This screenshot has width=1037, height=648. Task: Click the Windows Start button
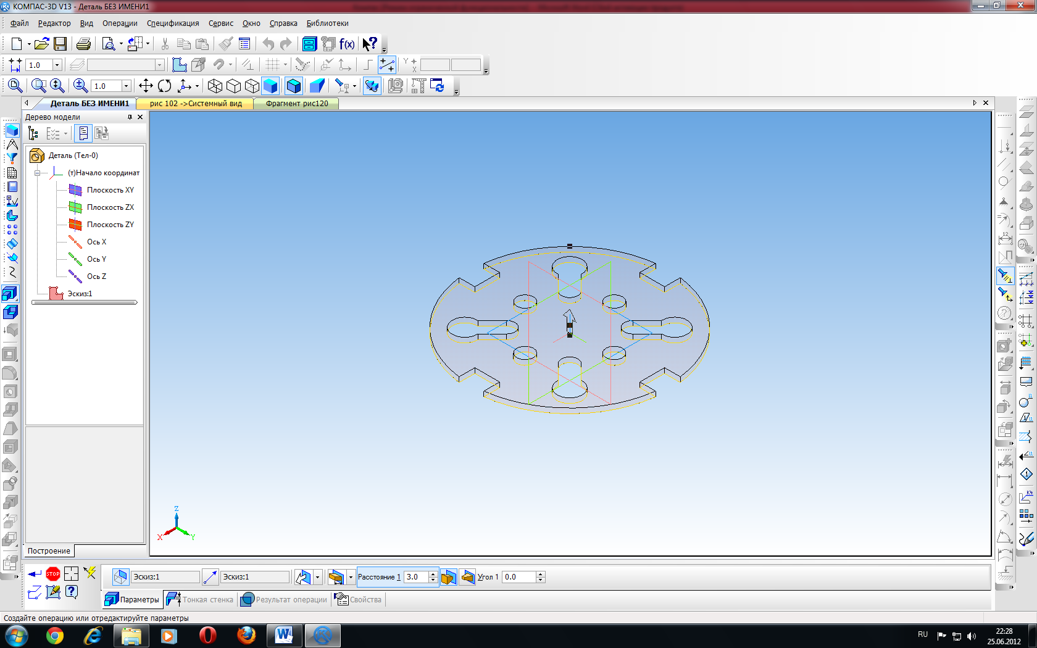tap(16, 636)
